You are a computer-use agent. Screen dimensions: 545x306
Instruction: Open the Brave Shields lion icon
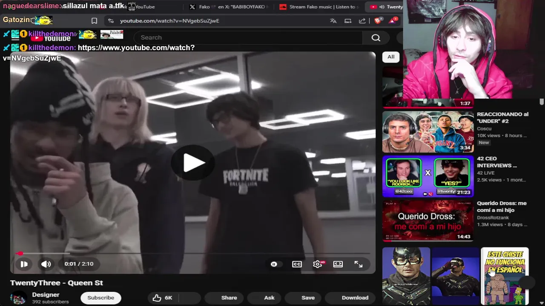(x=377, y=20)
